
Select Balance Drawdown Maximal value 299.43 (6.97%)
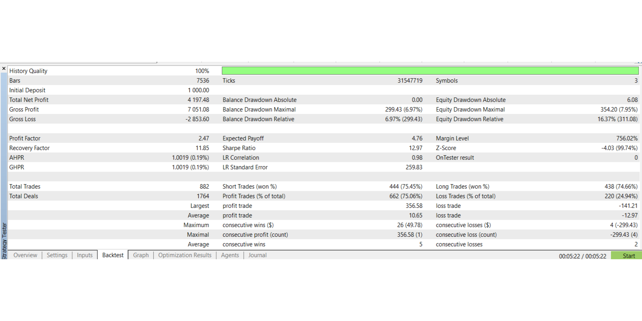click(404, 110)
